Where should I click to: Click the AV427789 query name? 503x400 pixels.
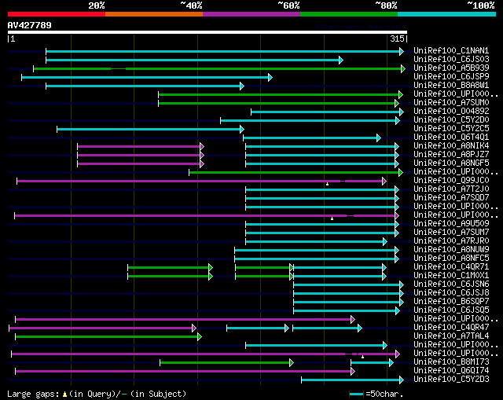[x=30, y=25]
